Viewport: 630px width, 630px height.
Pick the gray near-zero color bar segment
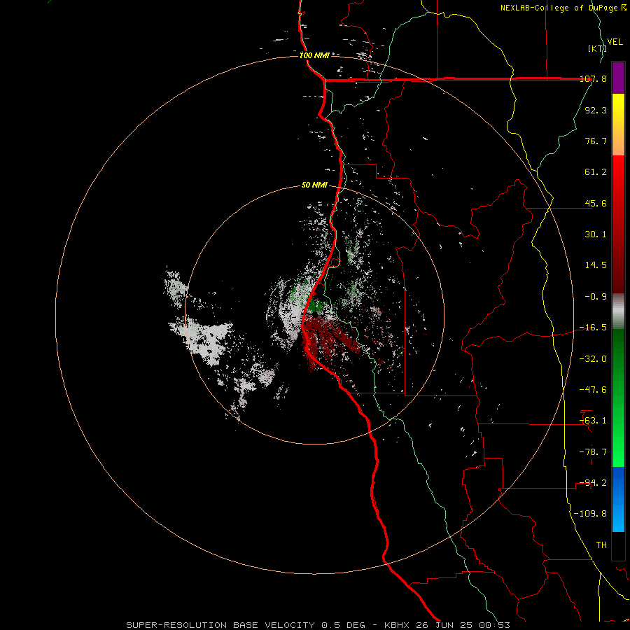coord(618,311)
